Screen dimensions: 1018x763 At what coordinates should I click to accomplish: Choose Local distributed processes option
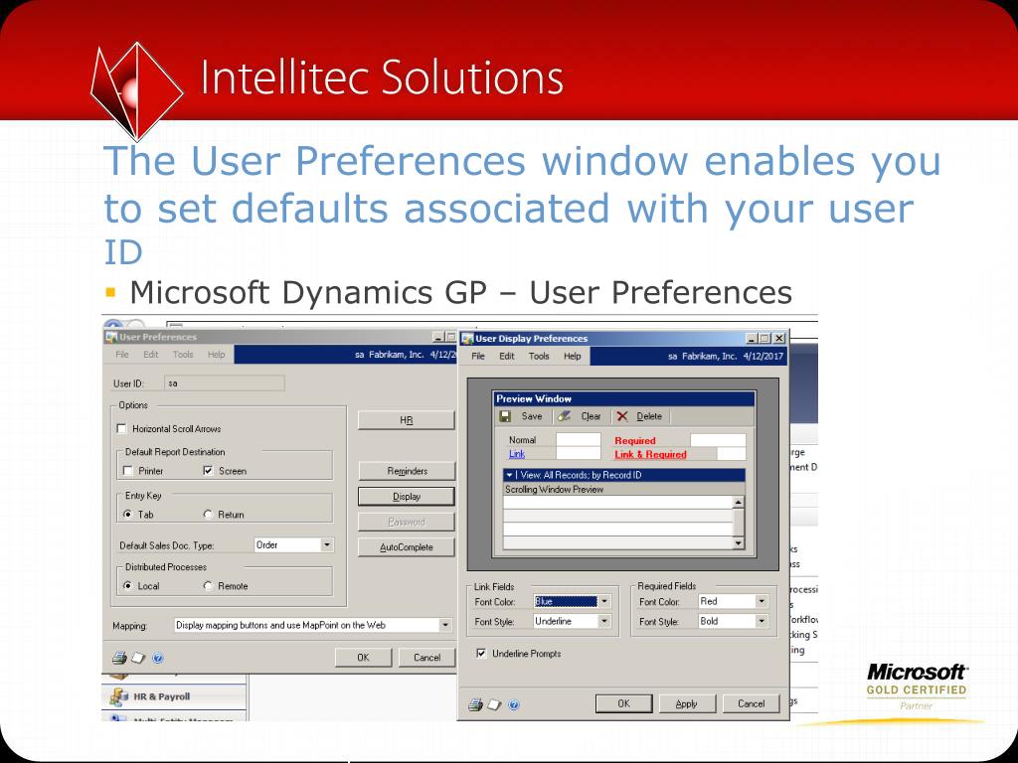[x=128, y=585]
